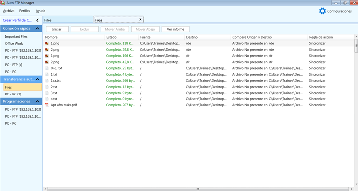Viewport: 358px width, 191px height.
Task: Click the Ver informe button
Action: 176,29
